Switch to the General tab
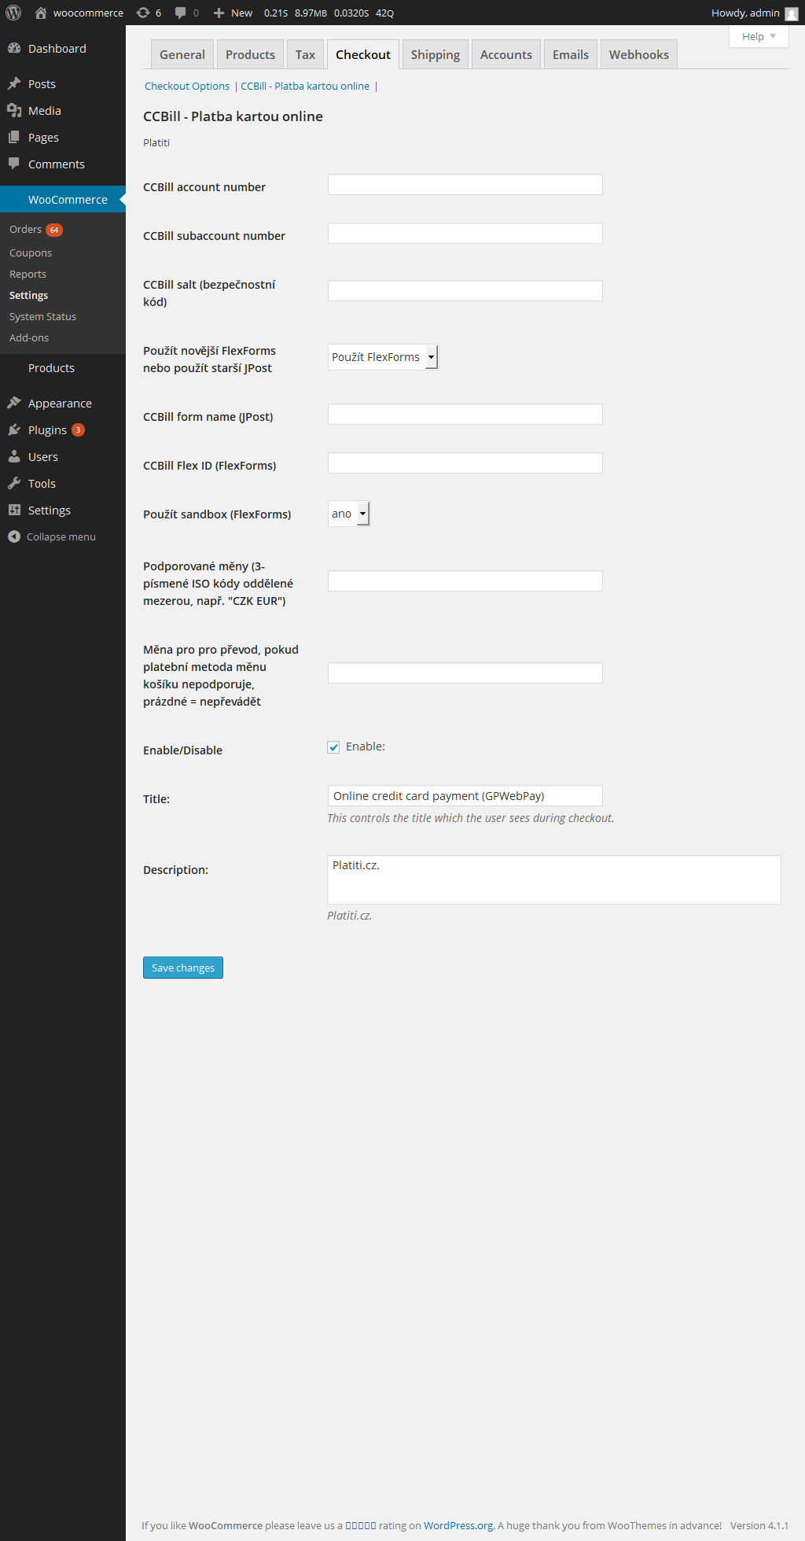805x1541 pixels. [182, 54]
